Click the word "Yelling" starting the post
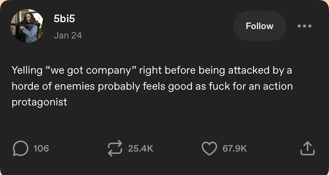329x175 pixels. [27, 71]
